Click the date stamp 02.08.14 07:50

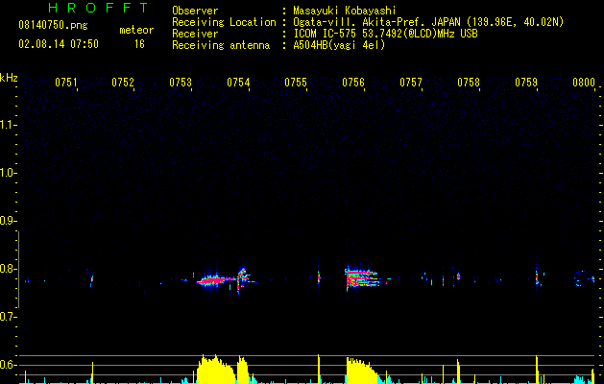pos(59,44)
